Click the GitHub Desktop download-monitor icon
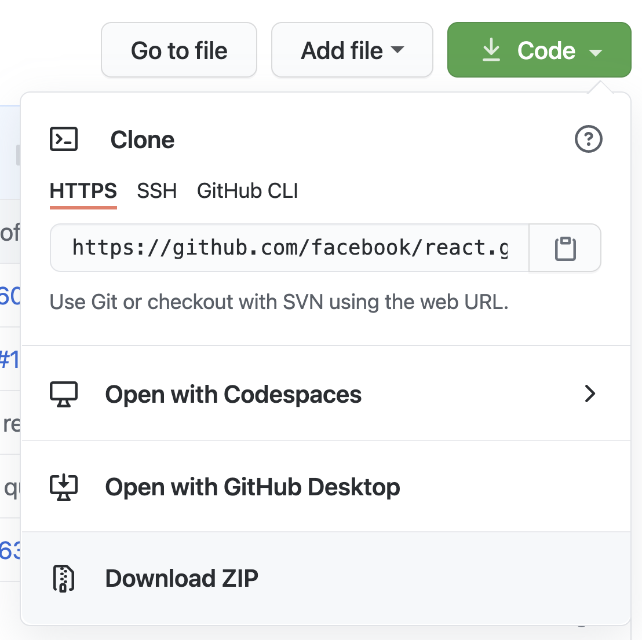The image size is (642, 640). [x=64, y=487]
